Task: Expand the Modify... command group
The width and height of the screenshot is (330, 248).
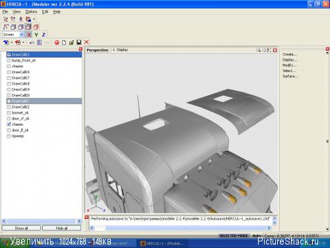Action: 290,65
